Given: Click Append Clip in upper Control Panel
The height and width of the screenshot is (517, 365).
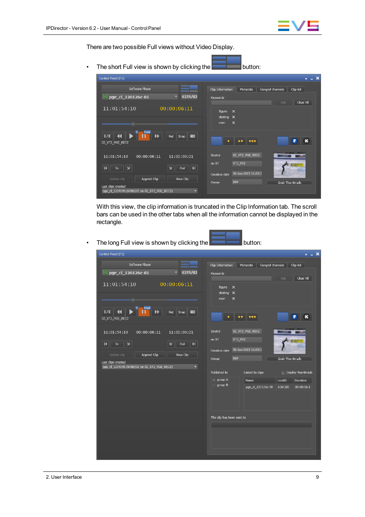Looking at the screenshot, I should click(150, 179).
